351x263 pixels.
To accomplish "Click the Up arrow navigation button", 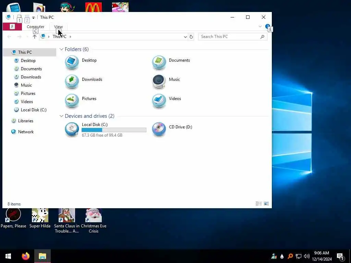I will pos(35,37).
